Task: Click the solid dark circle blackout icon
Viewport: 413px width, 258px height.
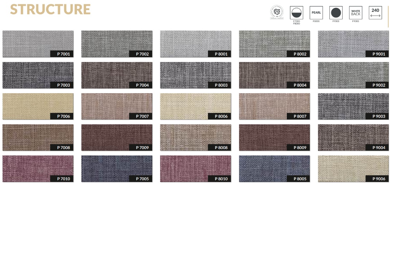Action: (x=336, y=13)
